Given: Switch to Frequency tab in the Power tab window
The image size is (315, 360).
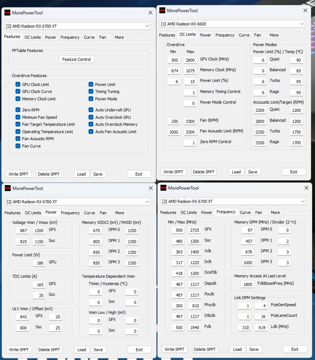Looking at the screenshot, I should click(70, 213).
